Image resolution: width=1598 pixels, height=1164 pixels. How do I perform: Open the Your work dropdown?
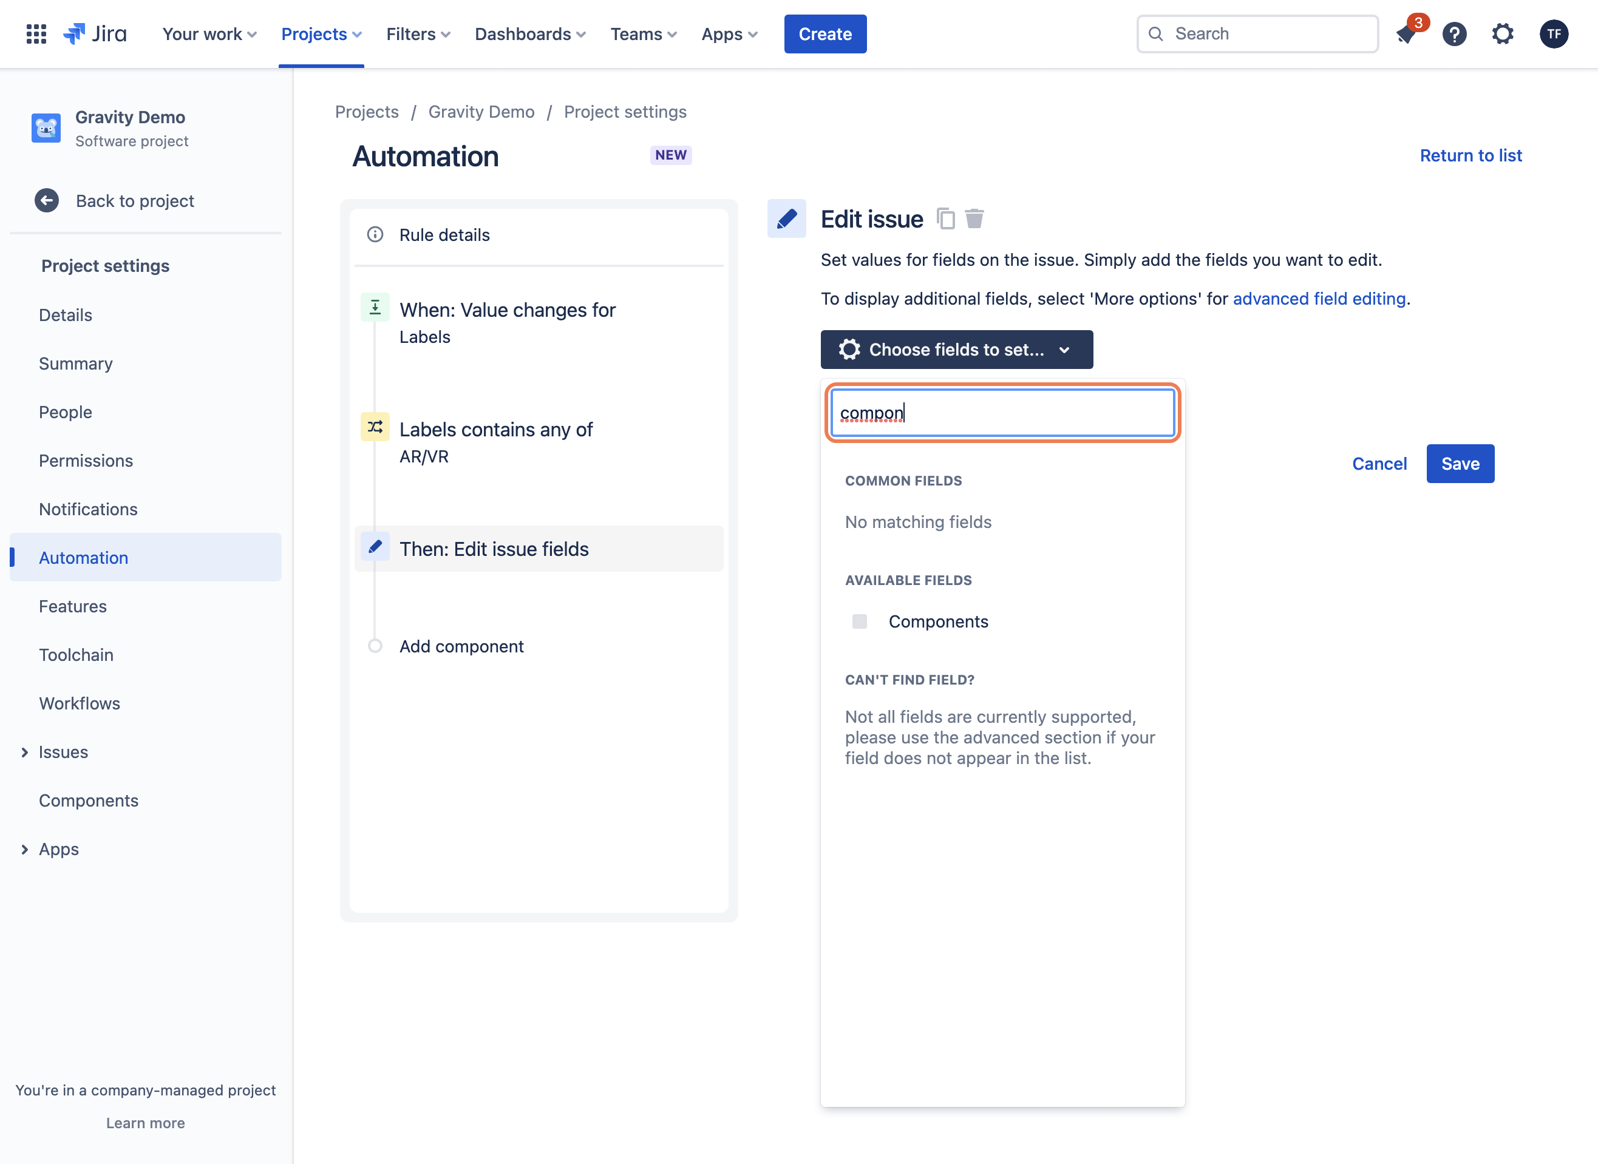pyautogui.click(x=209, y=34)
